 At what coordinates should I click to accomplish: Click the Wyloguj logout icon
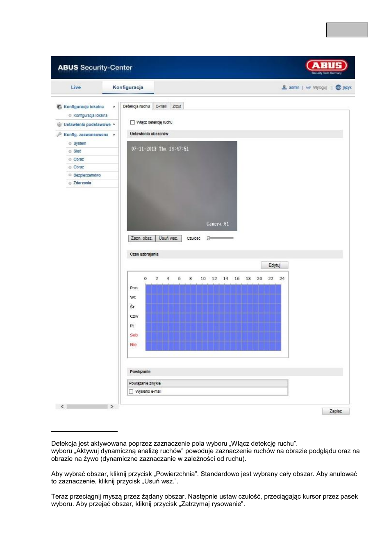click(x=308, y=87)
